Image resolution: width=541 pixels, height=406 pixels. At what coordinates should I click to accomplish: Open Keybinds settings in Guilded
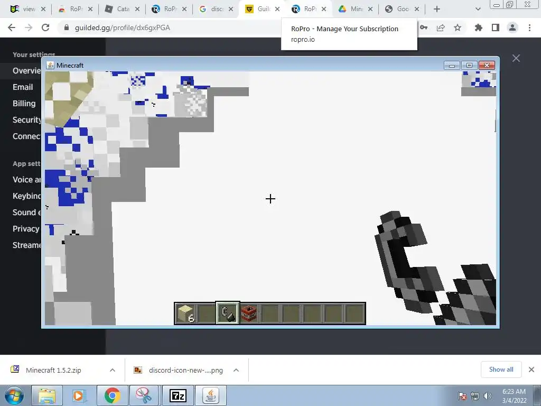coord(26,196)
